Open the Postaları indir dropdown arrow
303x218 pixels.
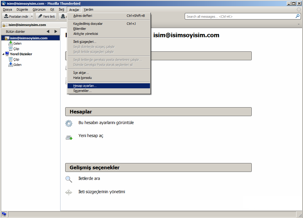(32, 17)
